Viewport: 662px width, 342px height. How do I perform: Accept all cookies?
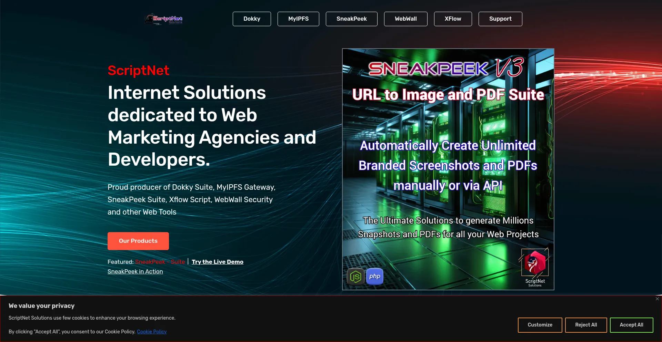point(631,325)
